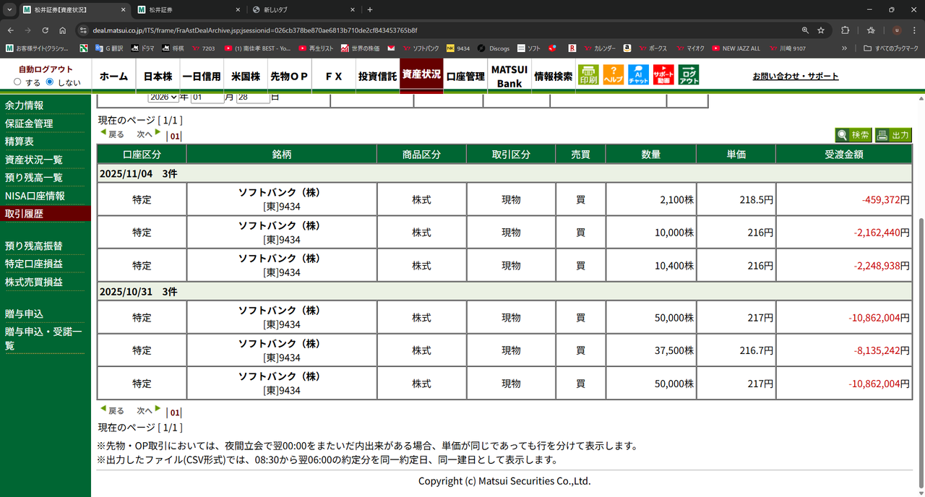
Task: Open the 先物OP menu
Action: pyautogui.click(x=290, y=76)
